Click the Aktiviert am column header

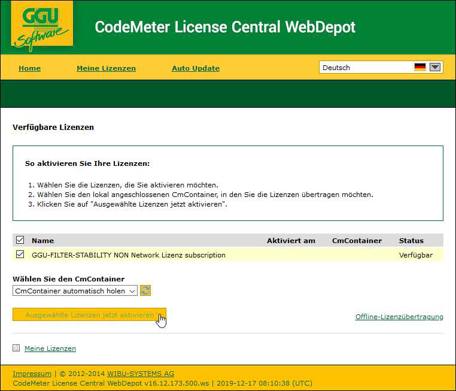[291, 241]
